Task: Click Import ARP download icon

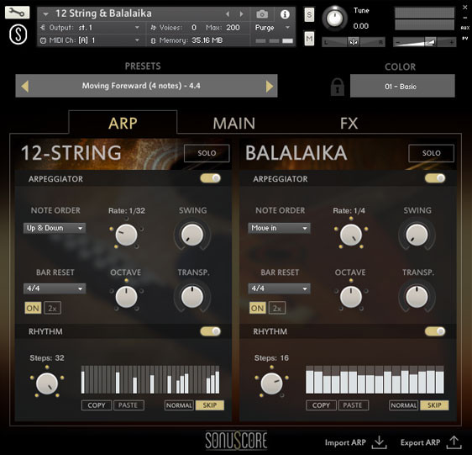Action: click(379, 442)
